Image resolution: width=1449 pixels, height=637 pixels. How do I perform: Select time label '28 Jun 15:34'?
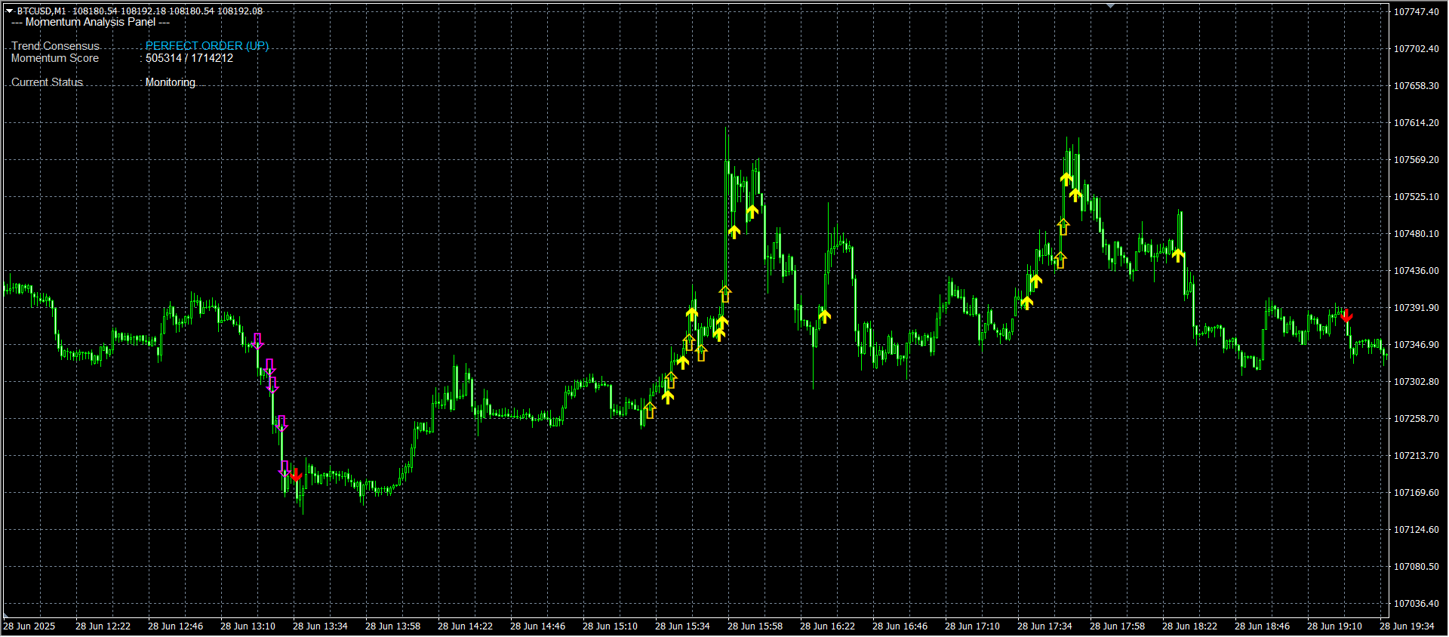[x=683, y=626]
